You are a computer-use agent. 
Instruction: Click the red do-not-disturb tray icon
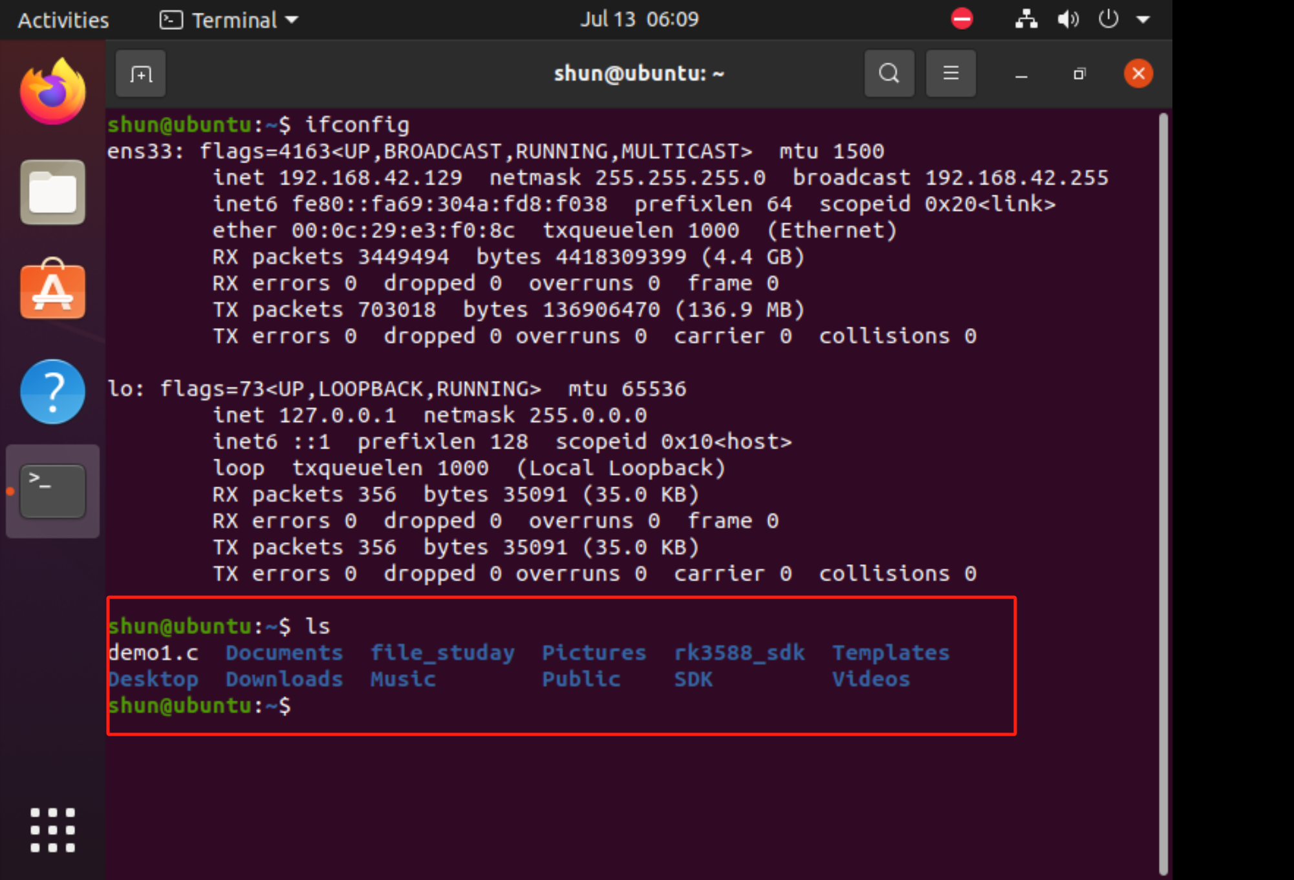coord(962,19)
